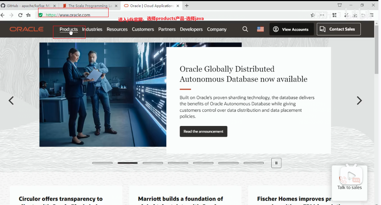Image resolution: width=381 pixels, height=205 pixels.
Task: Open the Products menu
Action: click(69, 29)
